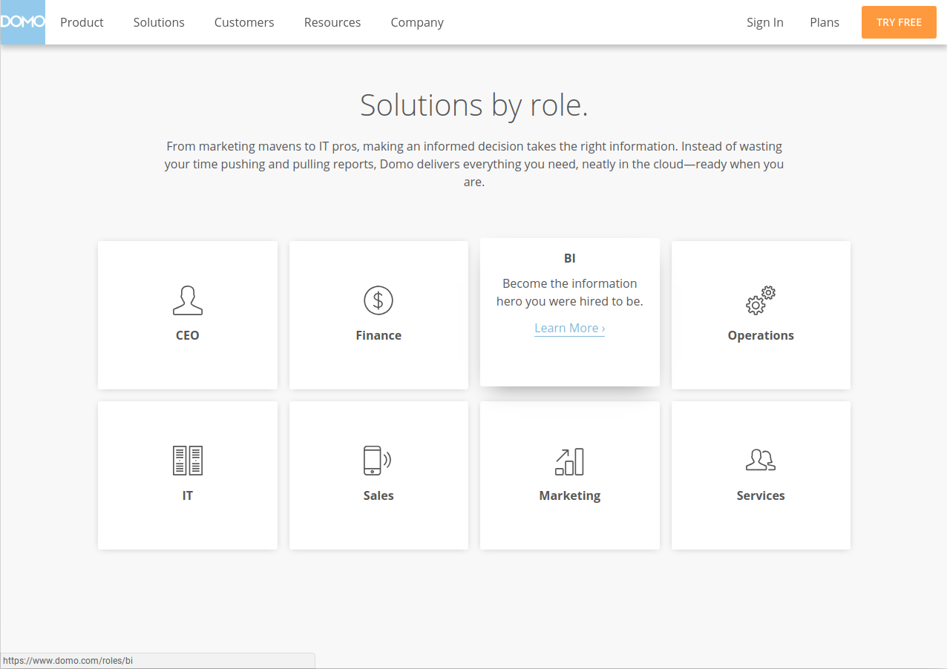The width and height of the screenshot is (947, 669).
Task: Click the BI card title
Action: click(570, 258)
